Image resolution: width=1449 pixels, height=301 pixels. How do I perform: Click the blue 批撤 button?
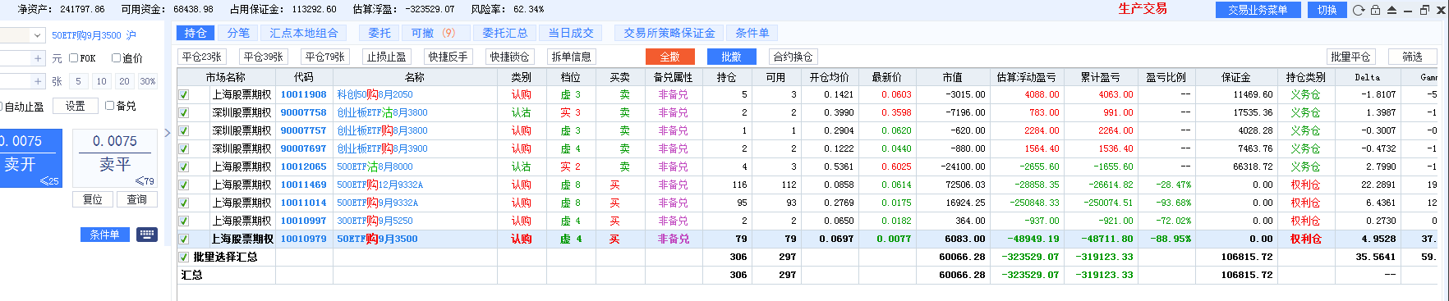click(731, 57)
